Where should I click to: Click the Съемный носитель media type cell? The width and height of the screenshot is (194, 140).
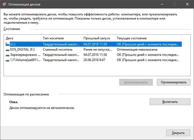(x=58, y=50)
